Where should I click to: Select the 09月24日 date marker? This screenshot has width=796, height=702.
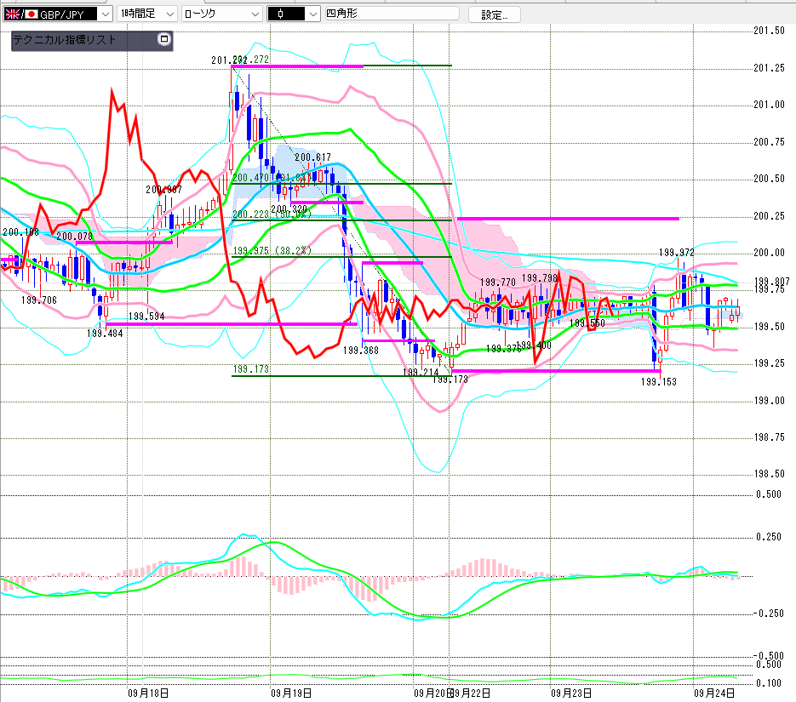(711, 693)
